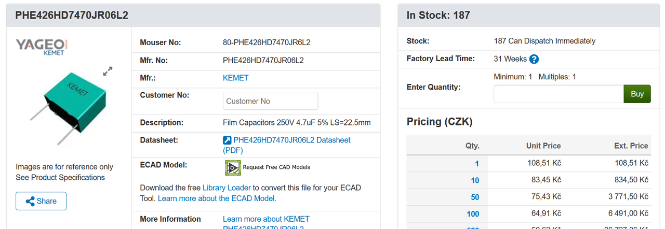The height and width of the screenshot is (229, 665).
Task: Click the PHE426HD7470JR06L2 page title
Action: point(72,16)
